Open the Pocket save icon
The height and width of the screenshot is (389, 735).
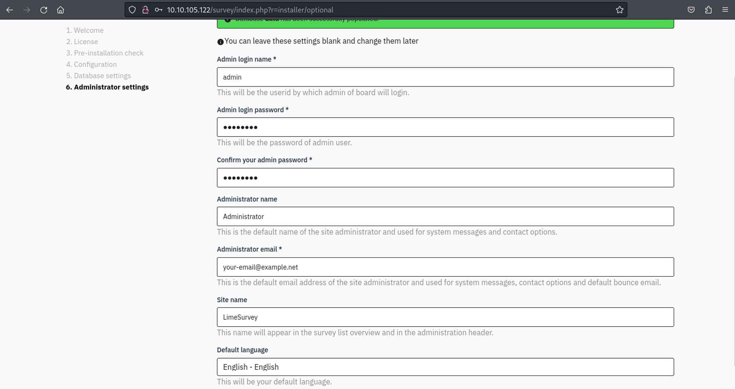691,10
